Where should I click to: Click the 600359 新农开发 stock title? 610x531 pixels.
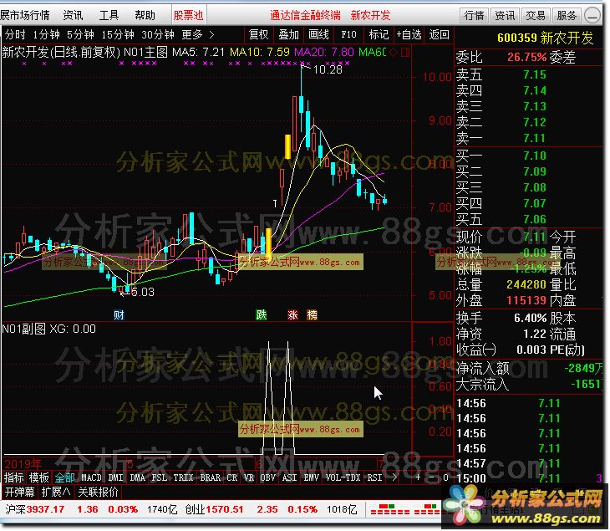(x=545, y=38)
